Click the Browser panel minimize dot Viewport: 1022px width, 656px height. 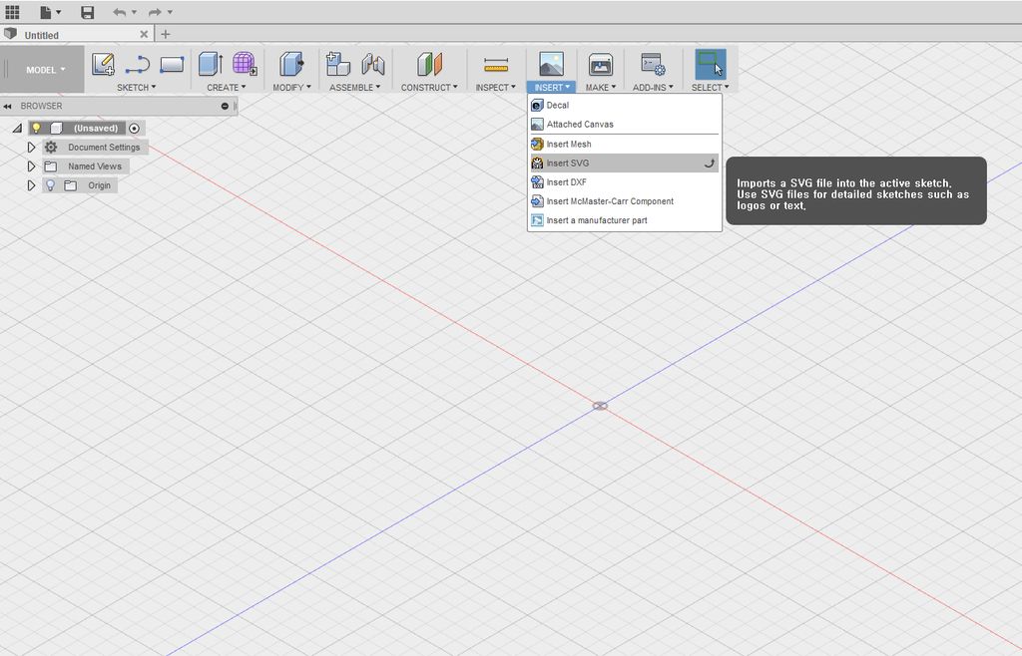(225, 106)
